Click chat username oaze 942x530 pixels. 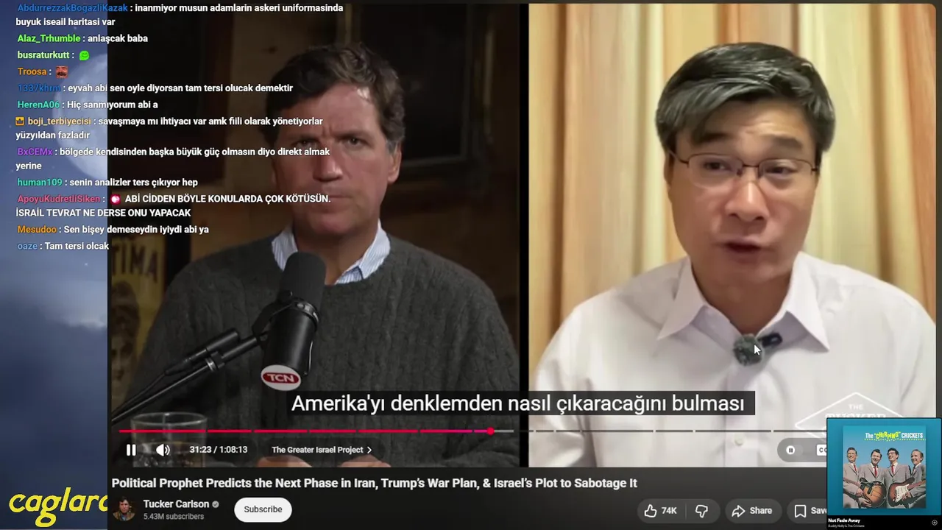27,246
